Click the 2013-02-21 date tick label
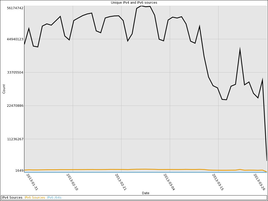268x201 pixels. (x=121, y=182)
